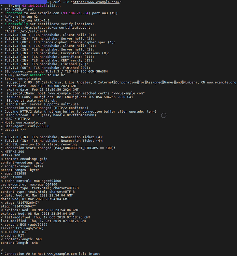This screenshot has height=256, width=237.
Task: Click the "TCP_NODELAY set" line
Action: (x=19, y=10)
